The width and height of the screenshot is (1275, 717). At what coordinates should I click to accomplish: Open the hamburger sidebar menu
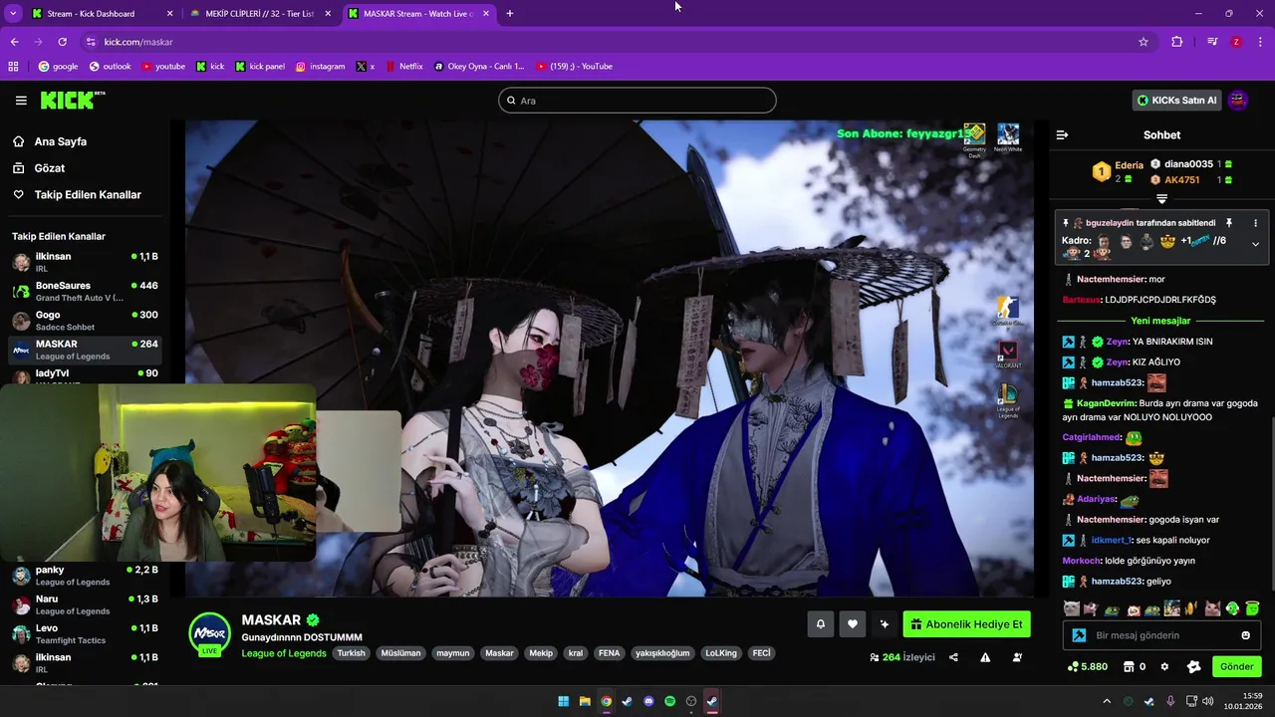pyautogui.click(x=21, y=101)
